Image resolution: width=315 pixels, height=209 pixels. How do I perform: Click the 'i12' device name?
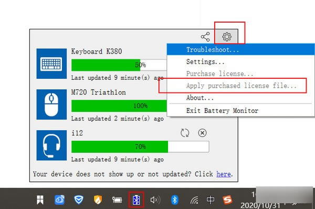coord(77,133)
